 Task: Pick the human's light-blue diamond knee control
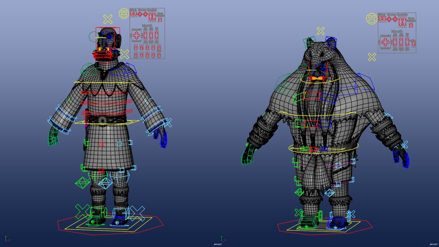(x=105, y=184)
